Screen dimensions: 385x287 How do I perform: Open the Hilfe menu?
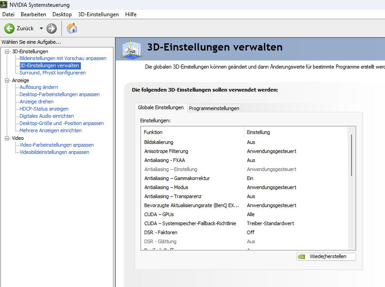point(131,14)
